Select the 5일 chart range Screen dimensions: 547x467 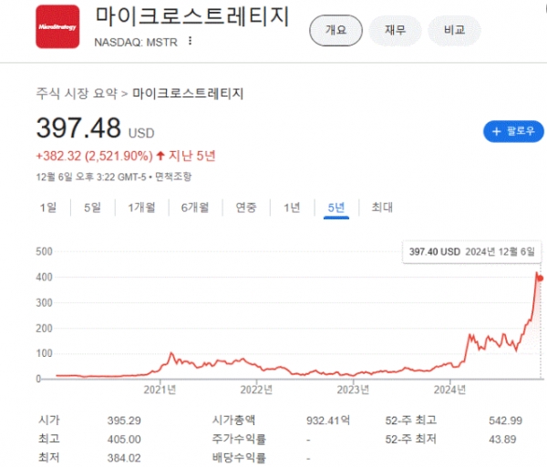92,208
